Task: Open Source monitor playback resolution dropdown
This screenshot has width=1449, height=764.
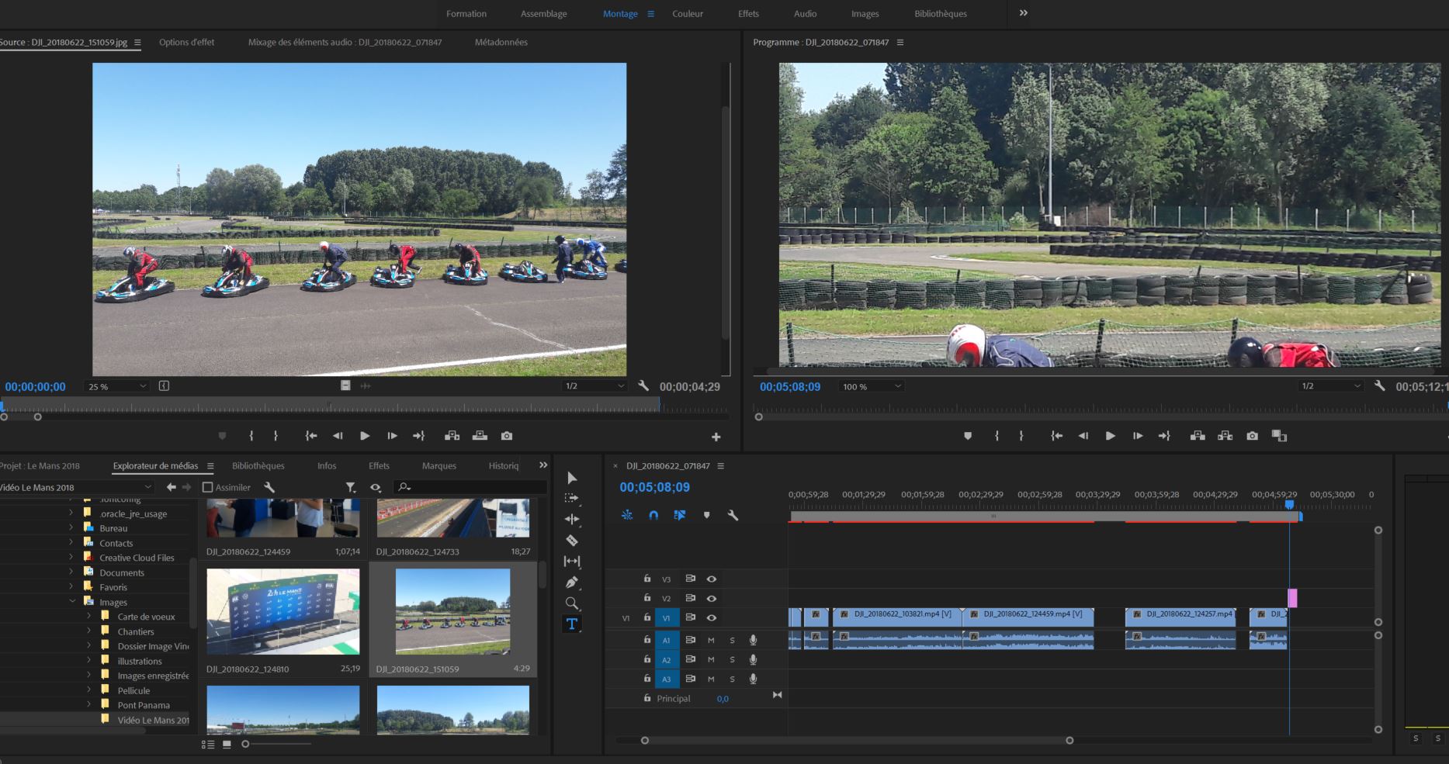Action: (594, 386)
